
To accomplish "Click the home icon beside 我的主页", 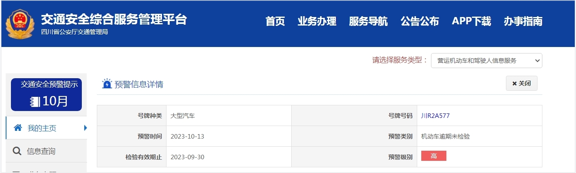I will point(17,128).
